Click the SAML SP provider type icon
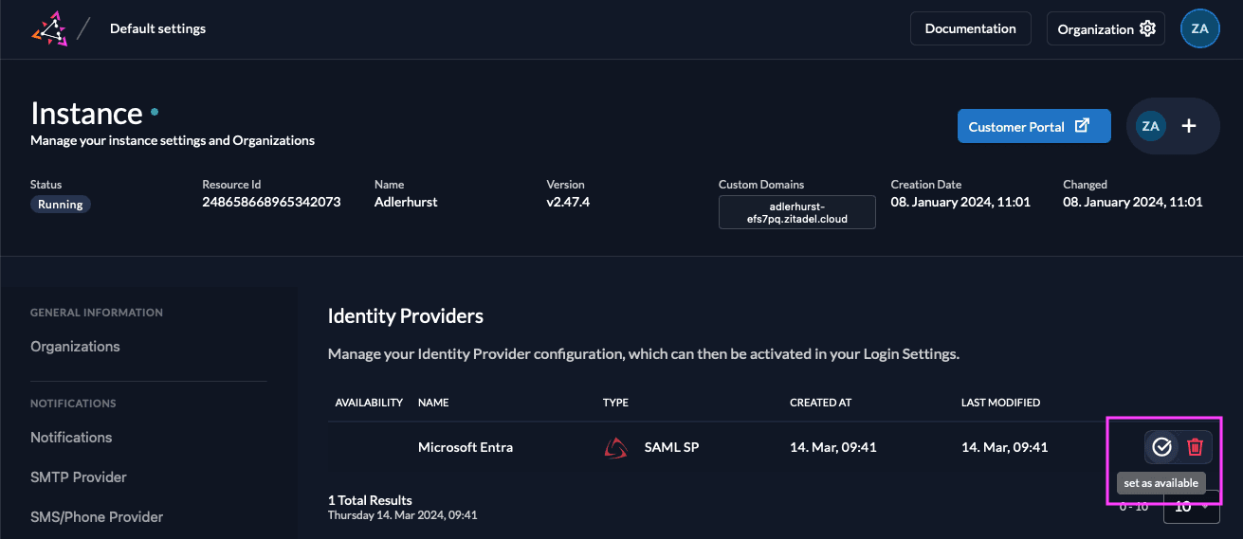Image resolution: width=1243 pixels, height=539 pixels. [x=615, y=447]
